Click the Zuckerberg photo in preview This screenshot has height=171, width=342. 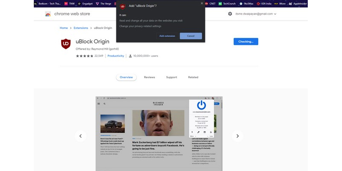click(x=158, y=123)
